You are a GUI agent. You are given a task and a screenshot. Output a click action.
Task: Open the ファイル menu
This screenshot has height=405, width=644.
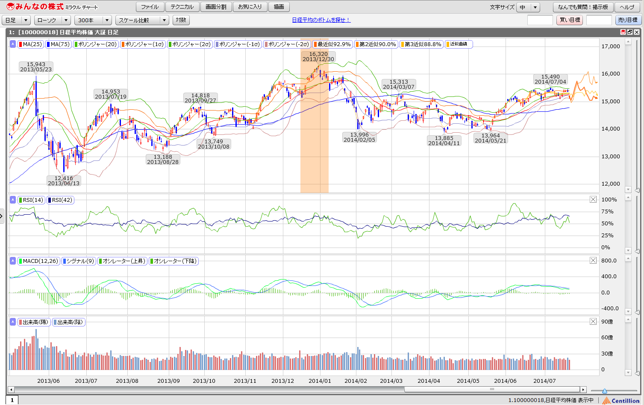(150, 7)
